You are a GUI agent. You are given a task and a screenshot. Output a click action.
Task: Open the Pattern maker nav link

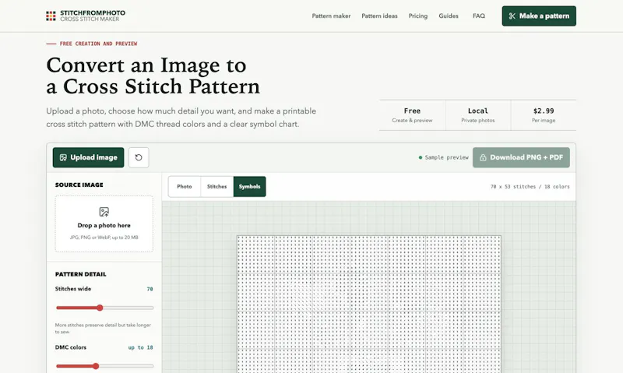pos(331,16)
